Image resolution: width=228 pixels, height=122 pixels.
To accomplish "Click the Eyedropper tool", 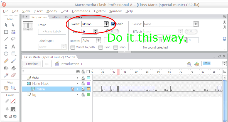I will 6,75.
